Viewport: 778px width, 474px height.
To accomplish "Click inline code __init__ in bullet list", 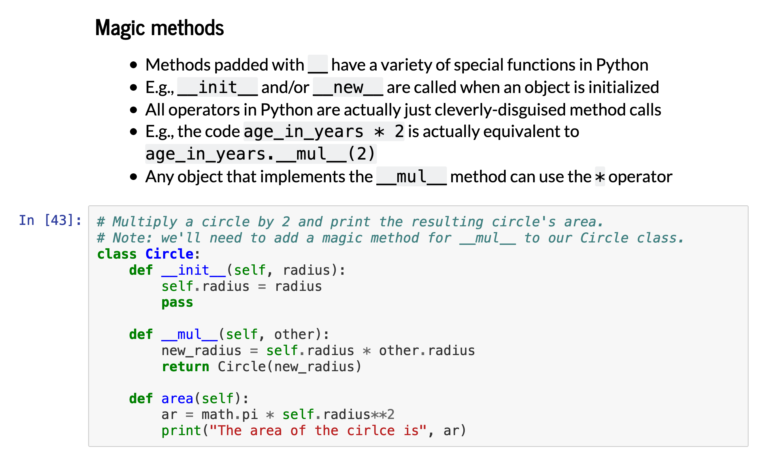I will [x=217, y=87].
